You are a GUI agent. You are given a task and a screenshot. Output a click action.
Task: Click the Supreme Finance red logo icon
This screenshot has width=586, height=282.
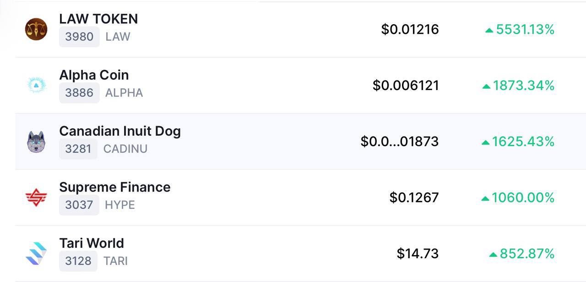(x=36, y=197)
